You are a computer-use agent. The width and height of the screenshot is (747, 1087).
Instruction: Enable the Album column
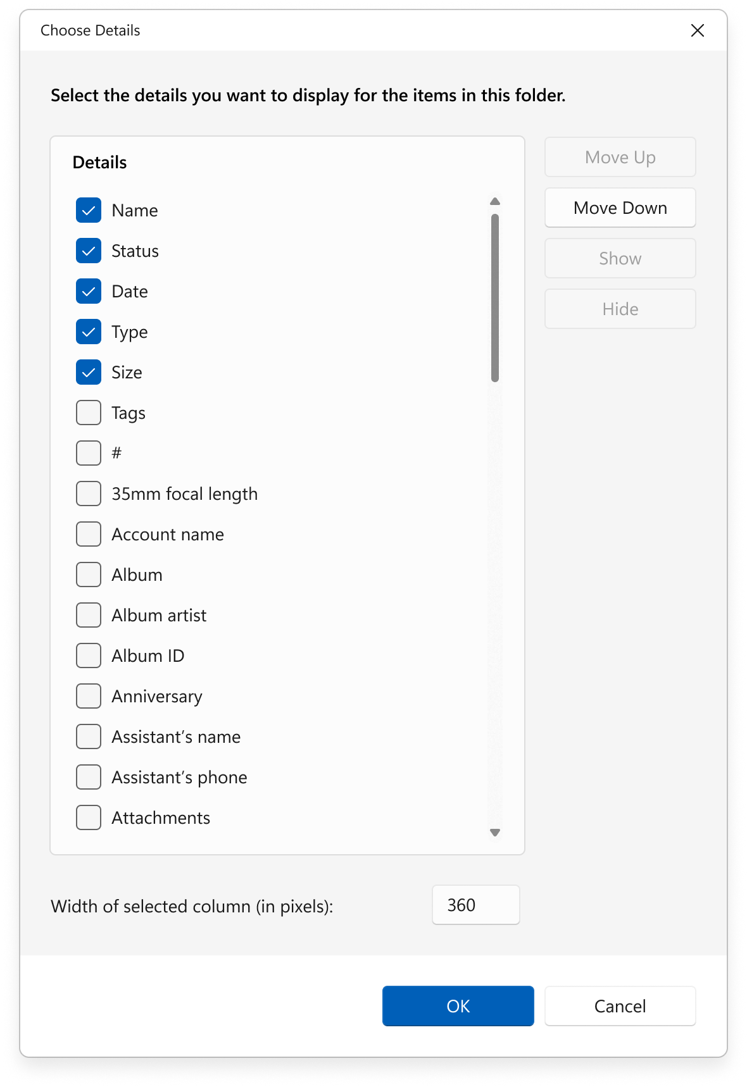(x=88, y=575)
